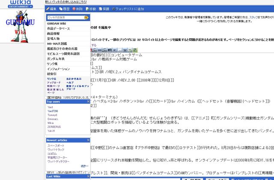Open newest article スペースボート
274x180 pixels.
click(56, 146)
